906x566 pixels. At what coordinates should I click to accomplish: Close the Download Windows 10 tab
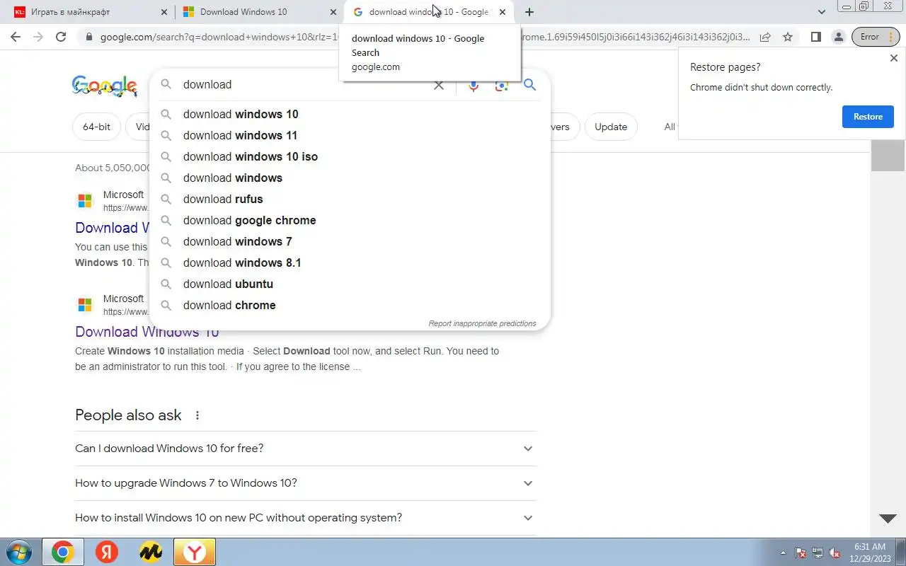[x=333, y=12]
